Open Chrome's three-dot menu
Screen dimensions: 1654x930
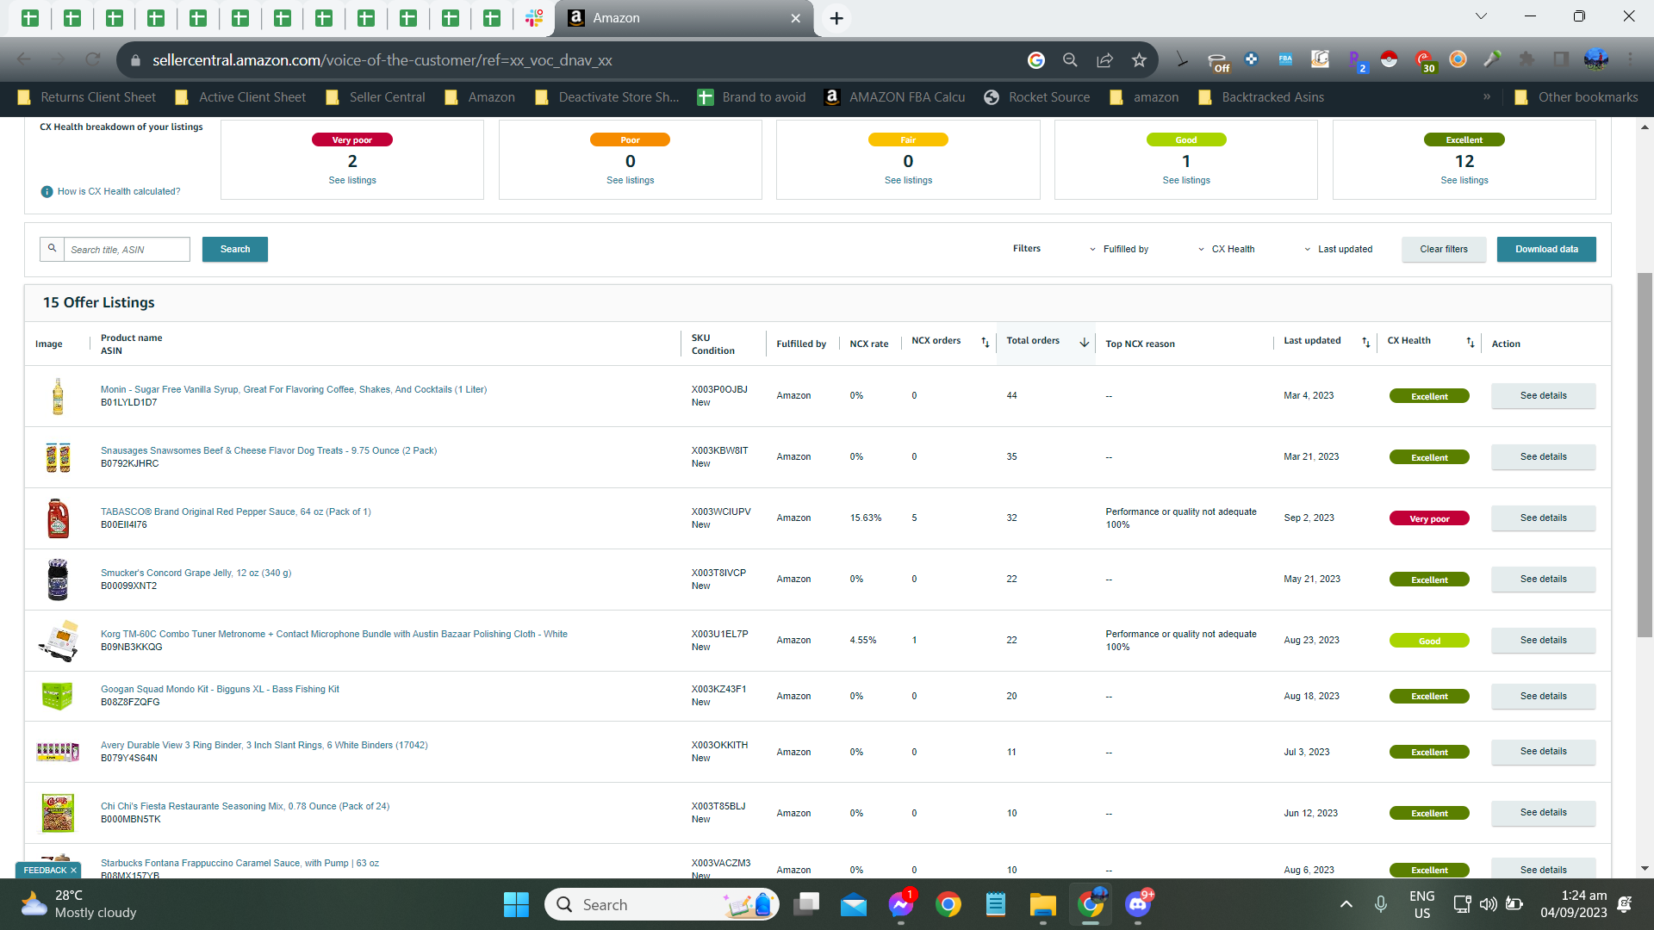1630,59
